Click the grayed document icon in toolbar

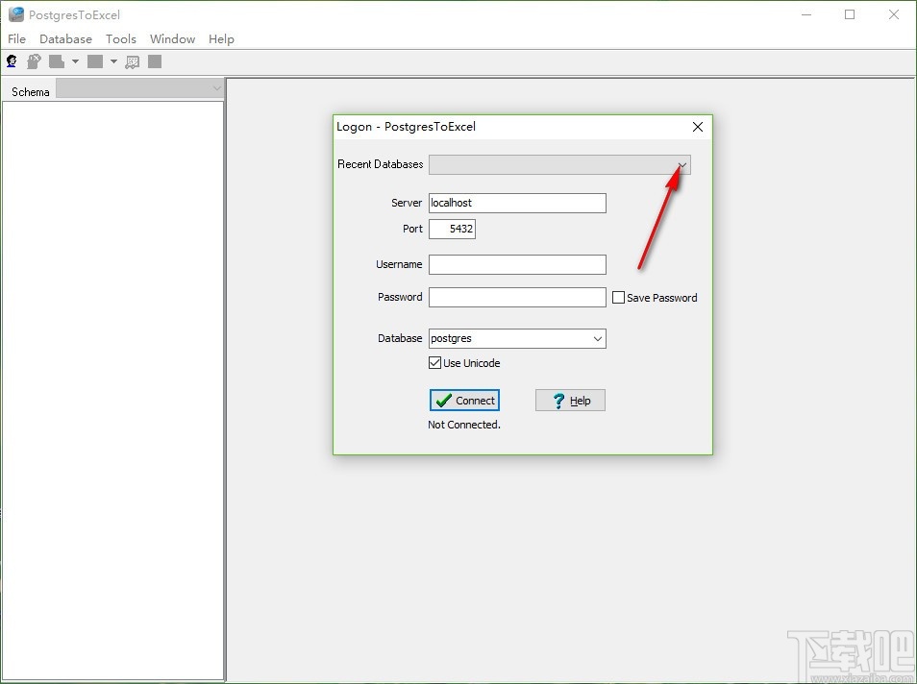coord(56,61)
